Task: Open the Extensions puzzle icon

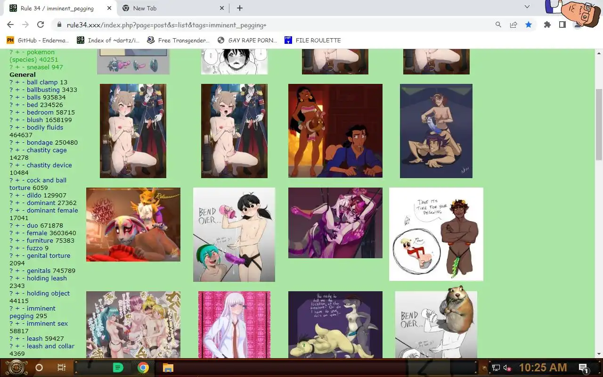Action: coord(547,25)
